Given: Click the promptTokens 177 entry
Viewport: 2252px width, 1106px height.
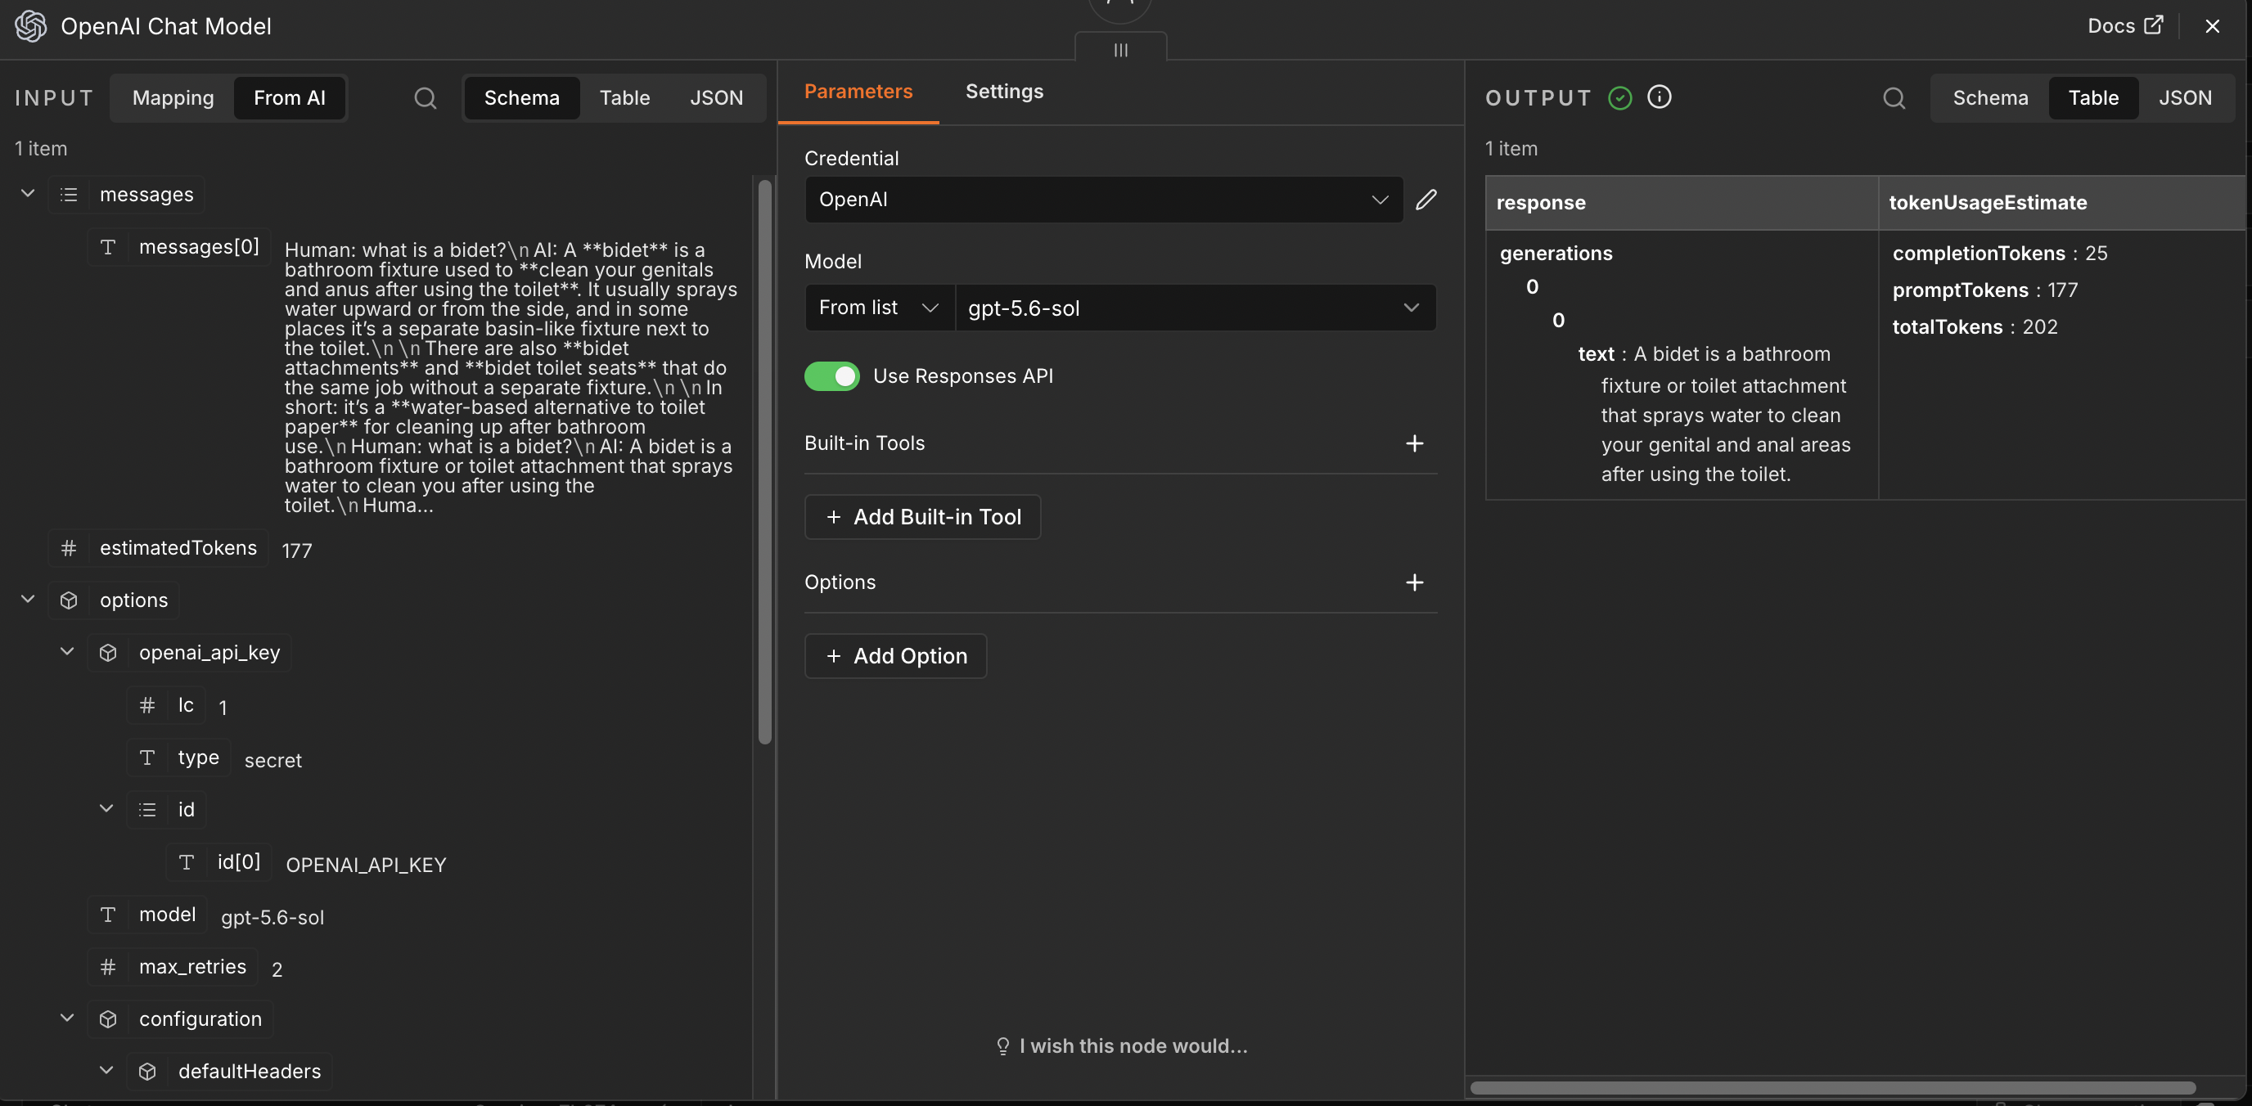Looking at the screenshot, I should 1984,290.
